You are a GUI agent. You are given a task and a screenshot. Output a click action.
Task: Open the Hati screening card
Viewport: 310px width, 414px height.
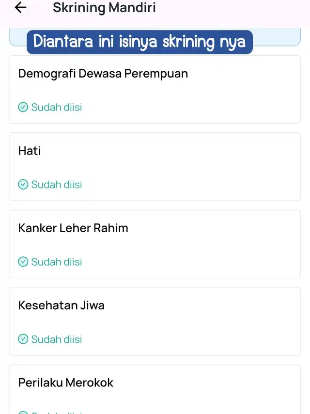pyautogui.click(x=155, y=167)
